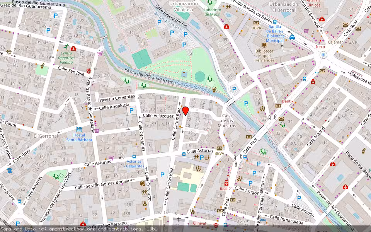Image resolution: width=371 pixels, height=232 pixels.
Task: Select the pharmacy icon above Real 21
Action: pyautogui.click(x=226, y=183)
